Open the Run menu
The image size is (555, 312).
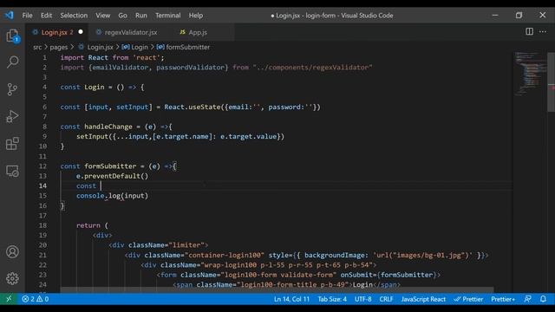click(x=140, y=16)
